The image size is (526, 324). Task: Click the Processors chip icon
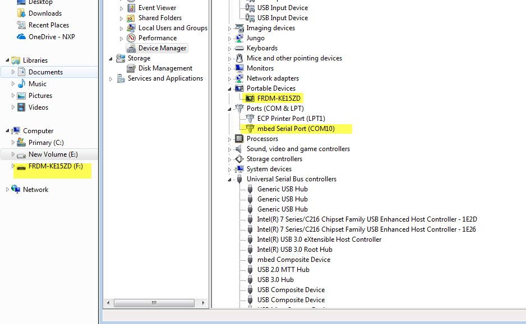click(239, 139)
